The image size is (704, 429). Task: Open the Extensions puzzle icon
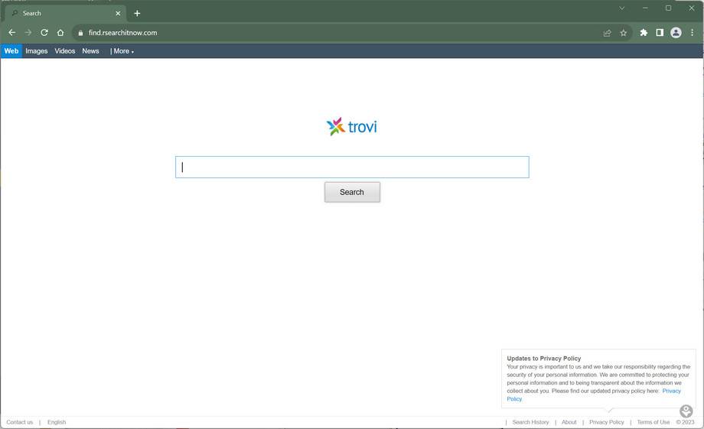644,33
